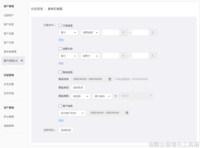This screenshot has height=148, width=200.
Task: Click 添加 link under 订单信息
Action: pyautogui.click(x=61, y=40)
